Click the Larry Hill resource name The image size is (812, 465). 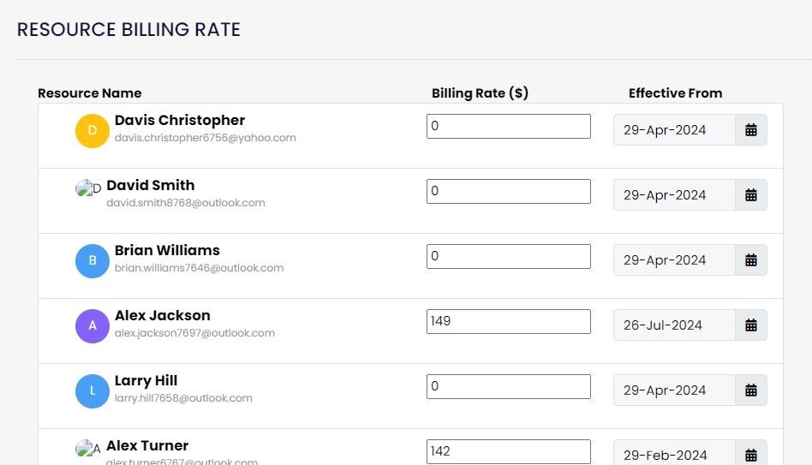146,381
